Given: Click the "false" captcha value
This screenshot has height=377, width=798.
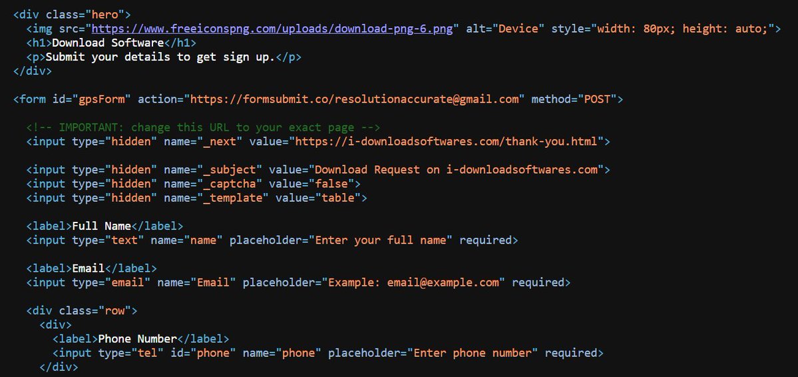Looking at the screenshot, I should (331, 183).
